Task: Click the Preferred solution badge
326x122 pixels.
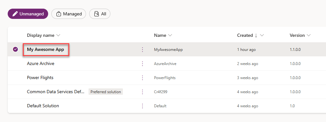Action: pyautogui.click(x=106, y=92)
